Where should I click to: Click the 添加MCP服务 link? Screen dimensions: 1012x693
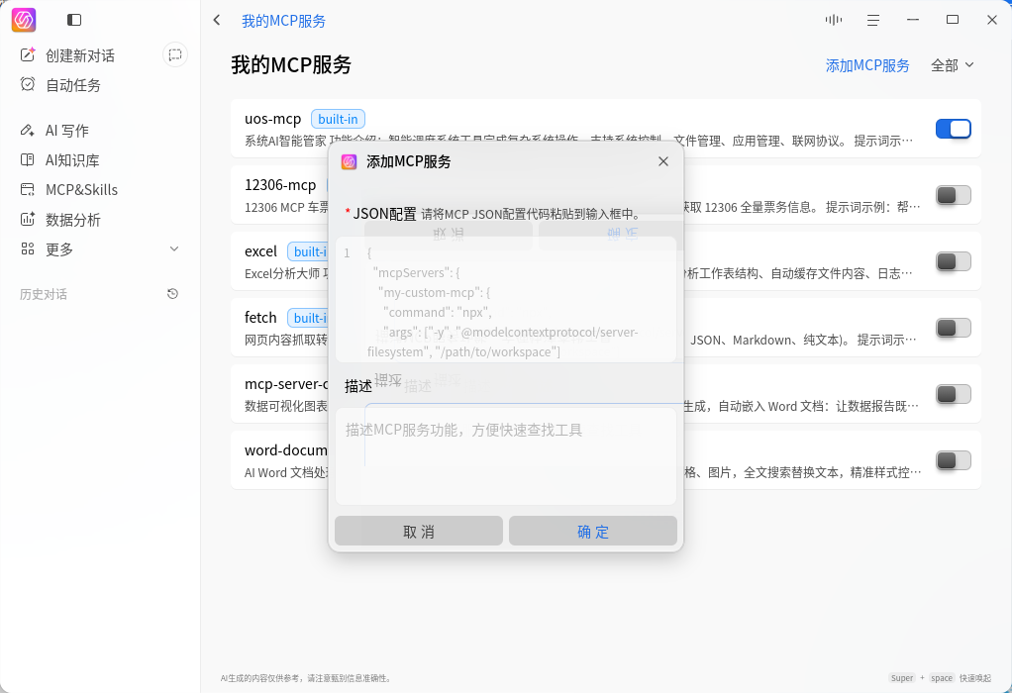tap(867, 65)
